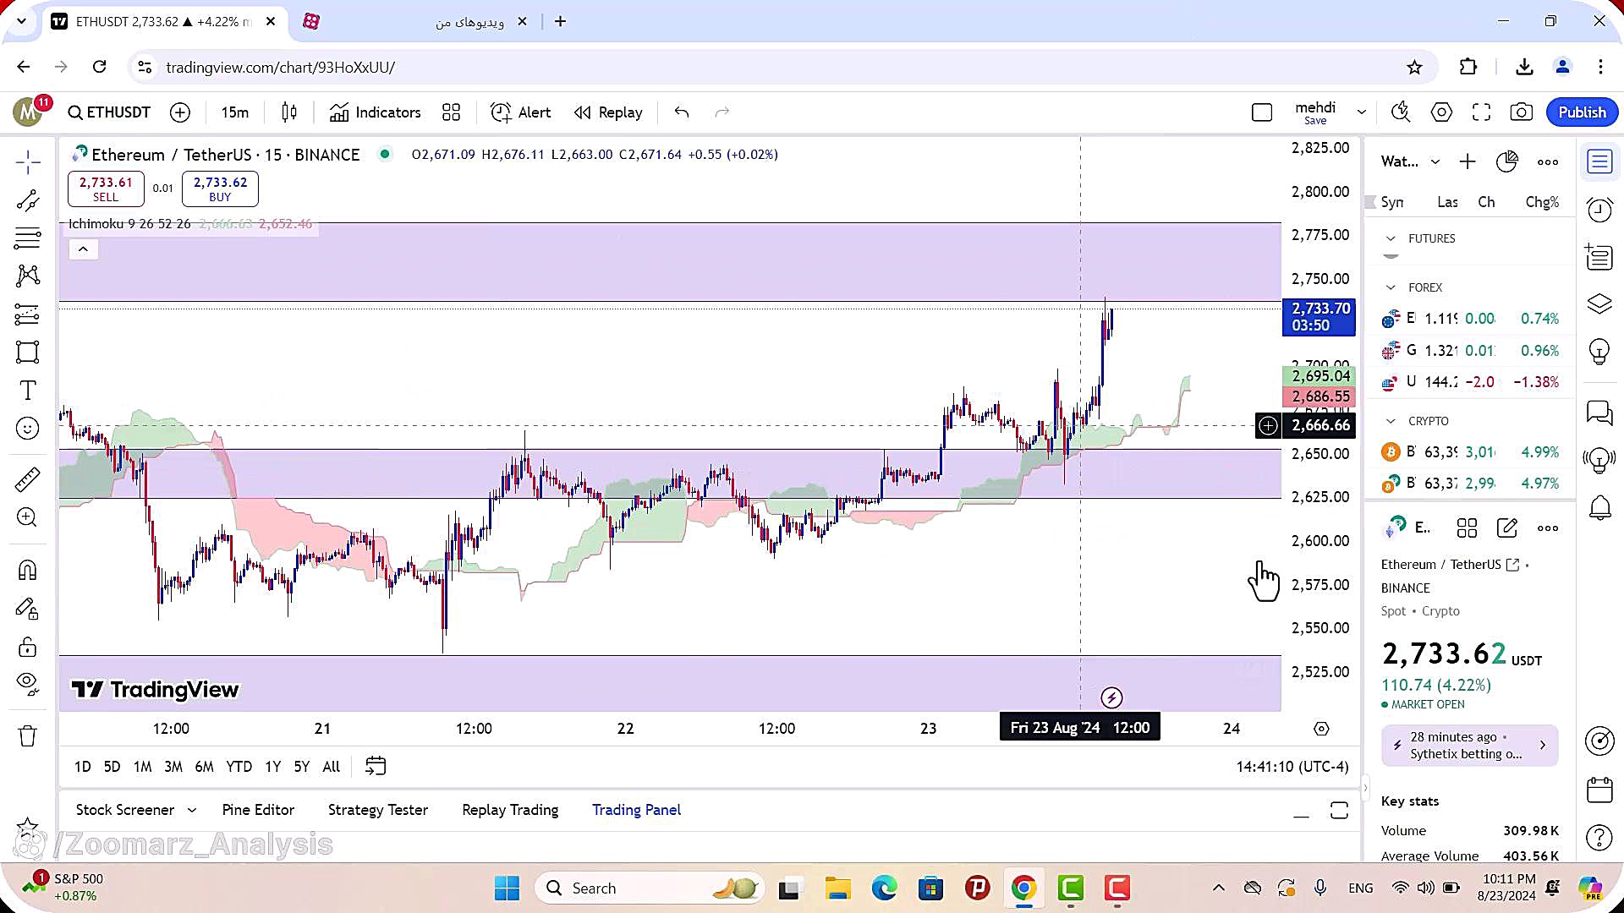Switch to the Strategy Tester tab

[x=378, y=810]
